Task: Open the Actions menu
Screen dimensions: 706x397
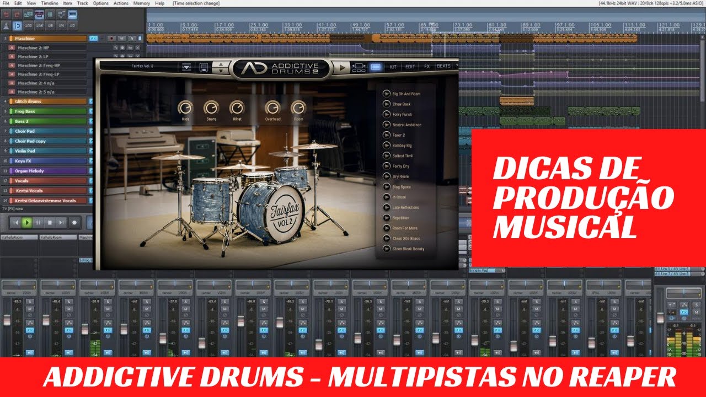Action: [121, 3]
